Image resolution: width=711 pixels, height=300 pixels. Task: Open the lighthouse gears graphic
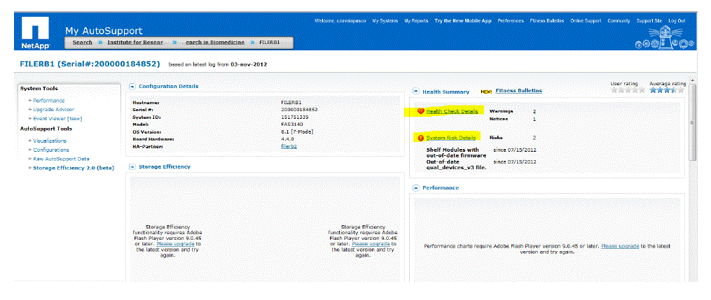click(665, 36)
